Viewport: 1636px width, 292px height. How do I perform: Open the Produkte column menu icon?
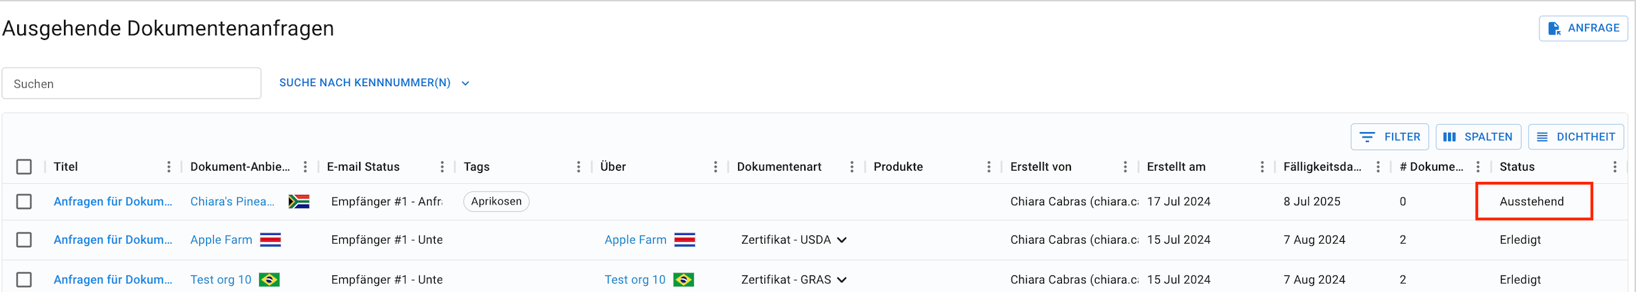pos(989,167)
